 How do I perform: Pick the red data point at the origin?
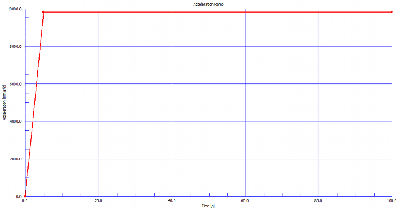pos(25,196)
